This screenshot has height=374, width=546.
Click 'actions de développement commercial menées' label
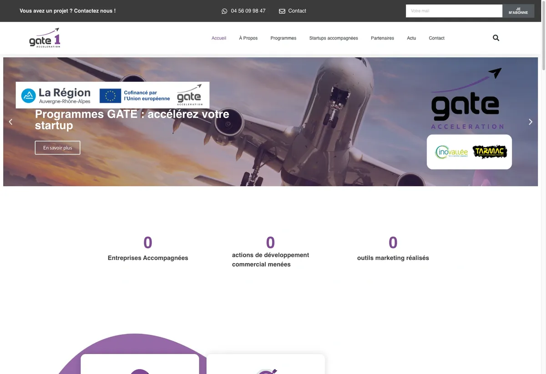[270, 259]
